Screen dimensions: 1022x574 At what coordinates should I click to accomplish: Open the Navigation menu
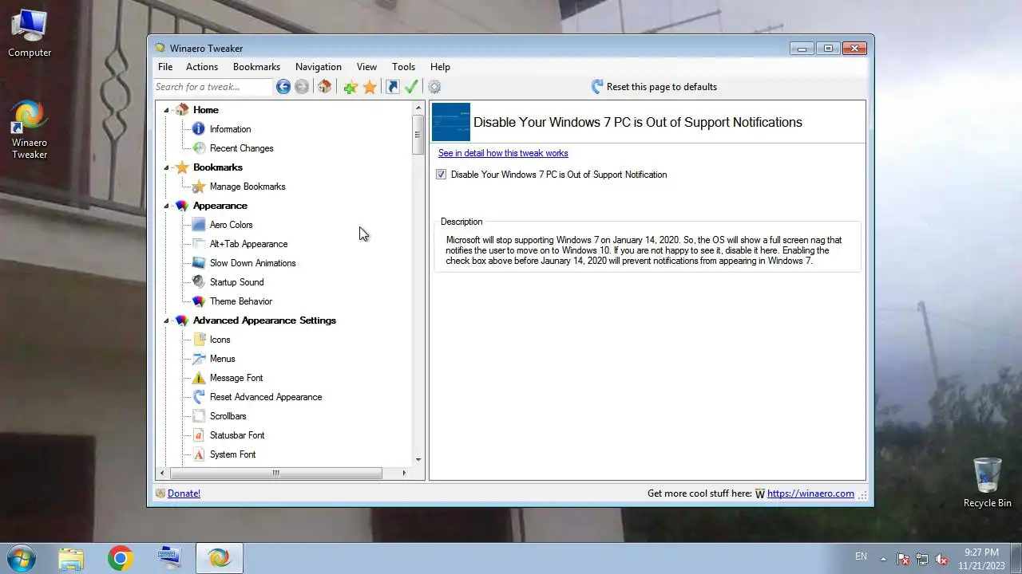click(319, 67)
